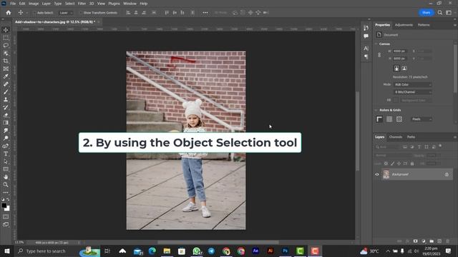Open the Edit Toolbar three-dots button

(x=6, y=193)
